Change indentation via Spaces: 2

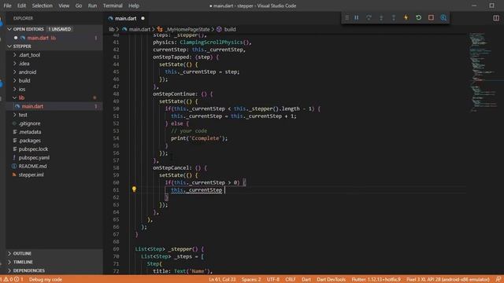coord(251,280)
